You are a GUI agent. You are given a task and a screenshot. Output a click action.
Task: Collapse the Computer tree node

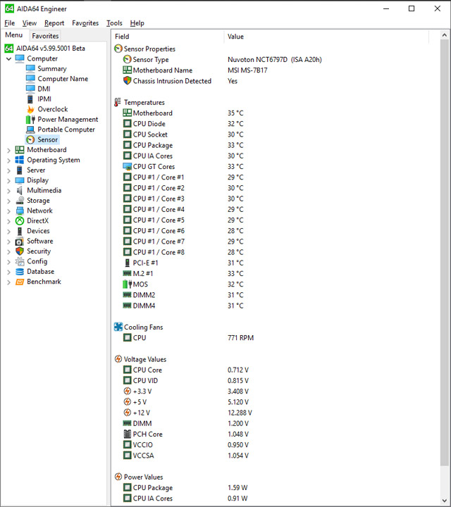tap(8, 59)
